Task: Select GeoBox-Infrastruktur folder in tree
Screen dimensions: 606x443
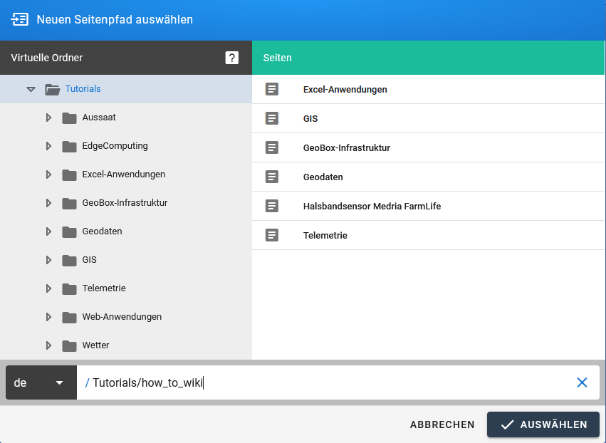Action: coord(125,203)
